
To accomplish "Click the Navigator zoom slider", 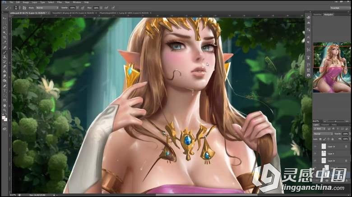I will pos(336,121).
